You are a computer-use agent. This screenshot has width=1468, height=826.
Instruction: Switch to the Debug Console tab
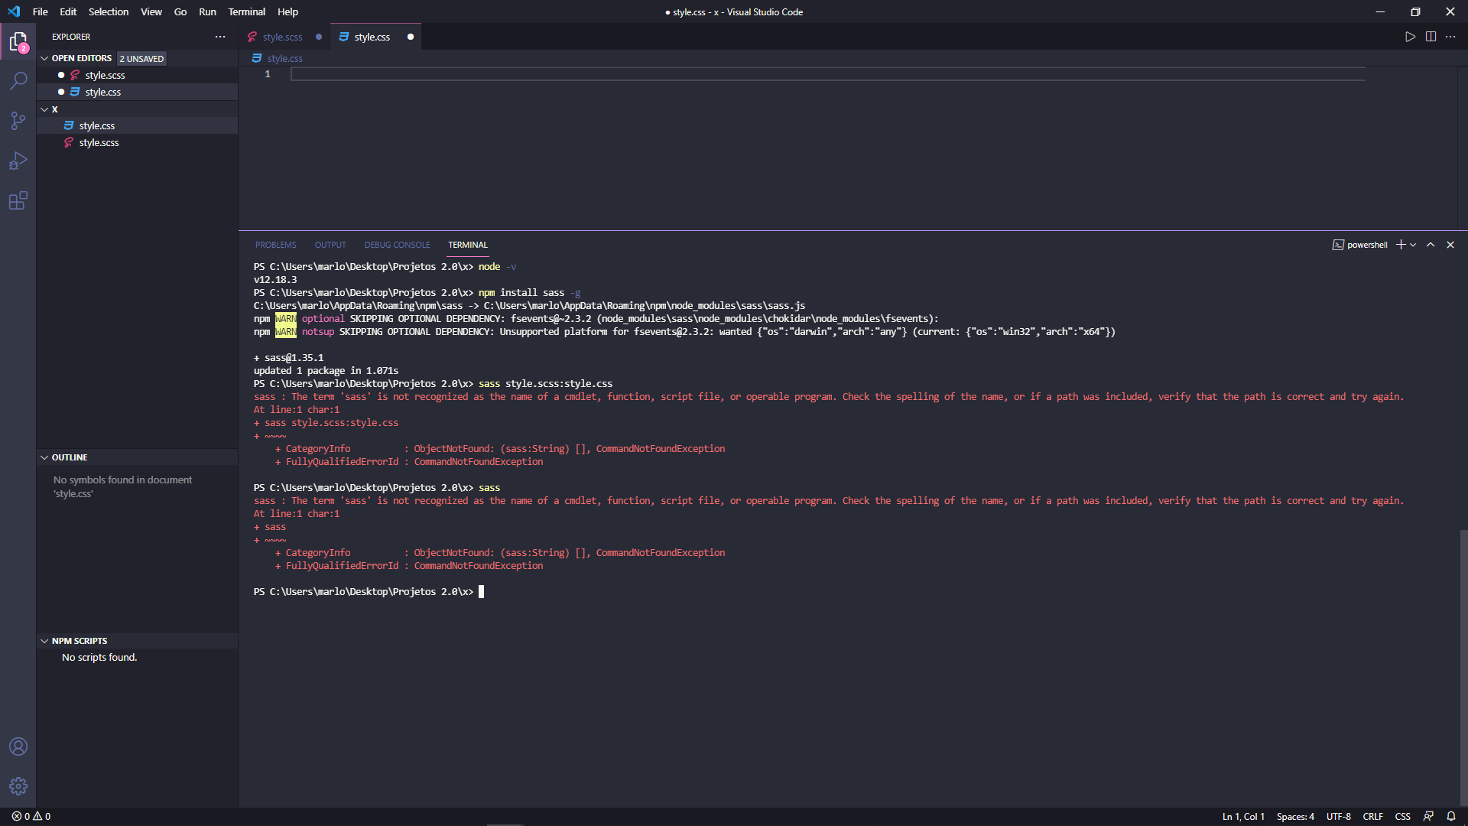tap(397, 245)
